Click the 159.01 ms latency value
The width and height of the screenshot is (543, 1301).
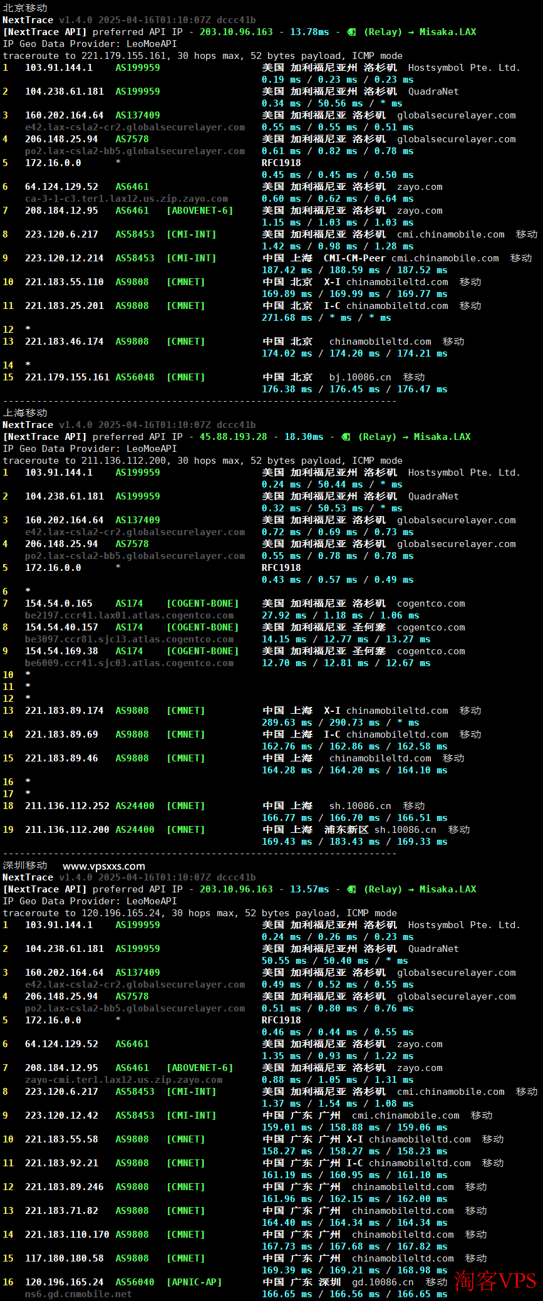[287, 1127]
